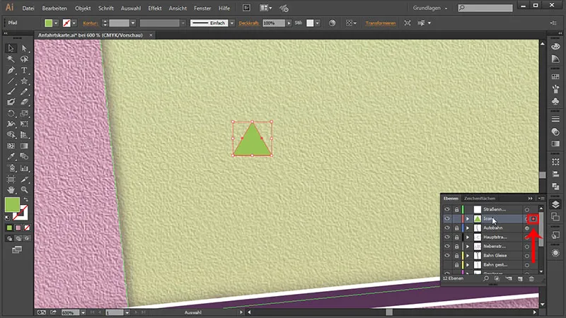566x318 pixels.
Task: Click the trash icon in Ebenen panel
Action: click(531, 278)
